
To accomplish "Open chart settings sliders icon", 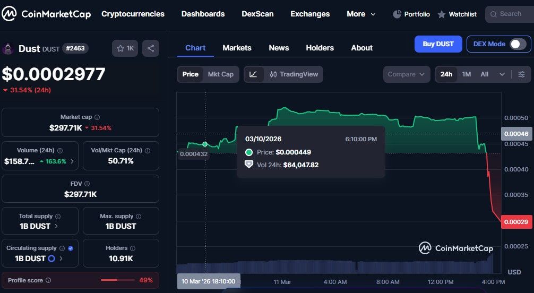I will (x=521, y=74).
